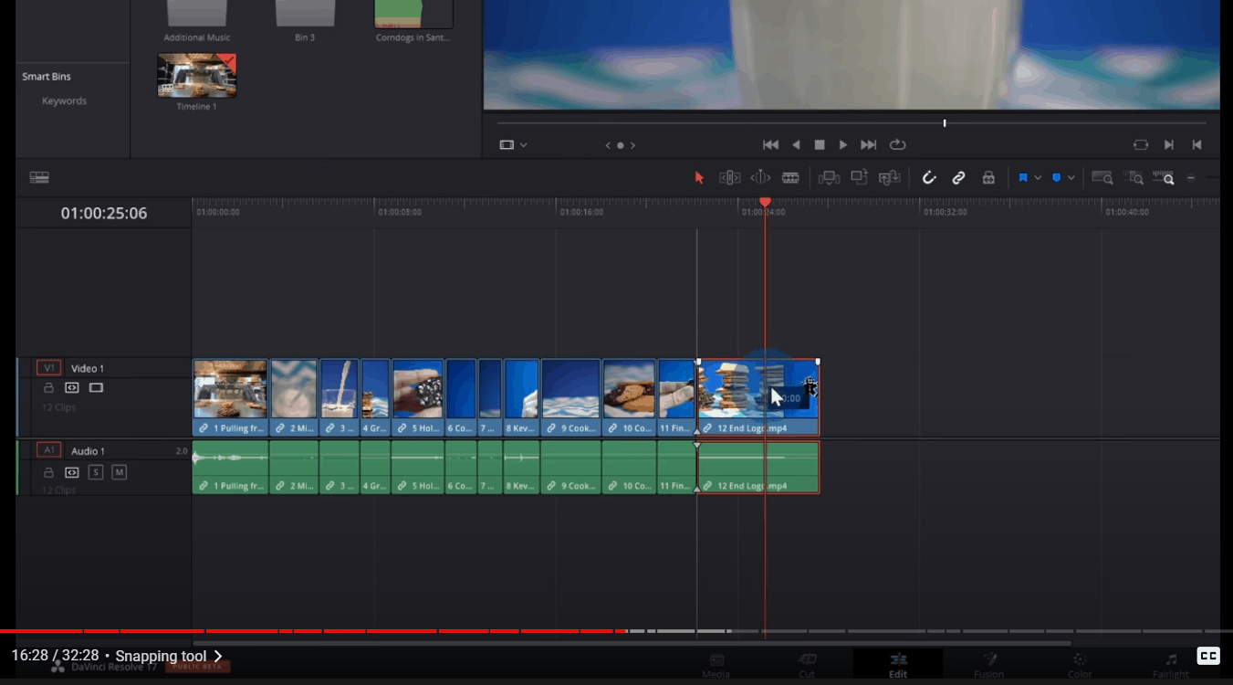Add a blue flag to the clip
Image resolution: width=1233 pixels, height=685 pixels.
[1023, 178]
